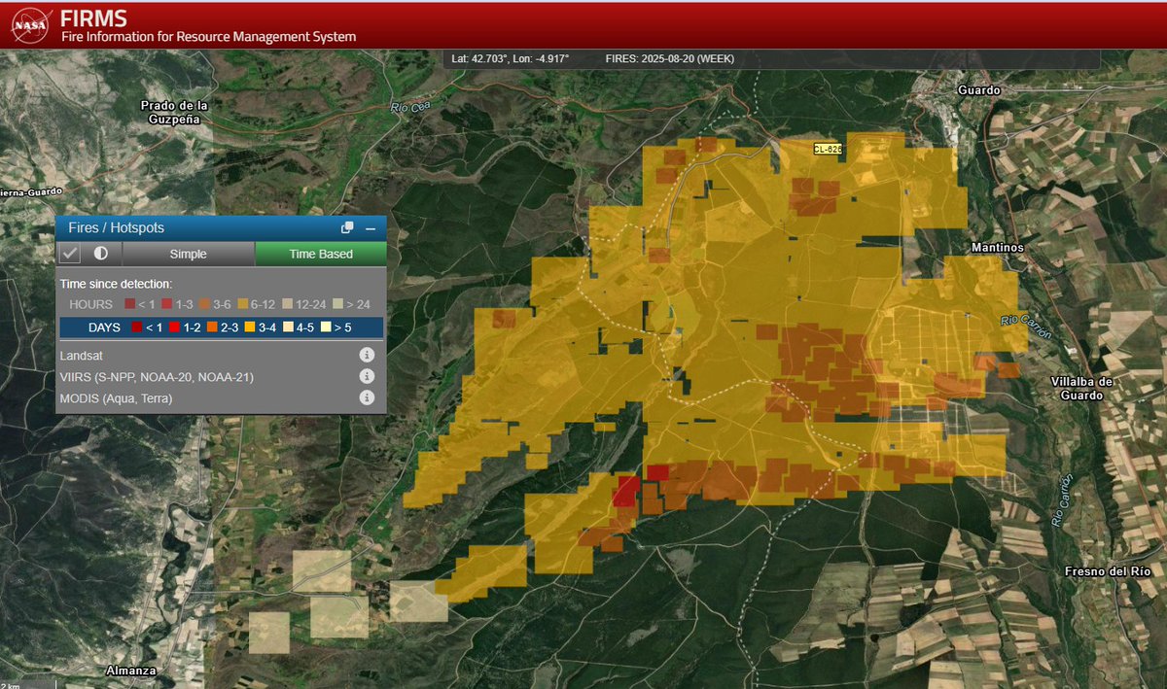Select the Time Based display mode
Image resolution: width=1167 pixels, height=689 pixels.
(x=321, y=254)
